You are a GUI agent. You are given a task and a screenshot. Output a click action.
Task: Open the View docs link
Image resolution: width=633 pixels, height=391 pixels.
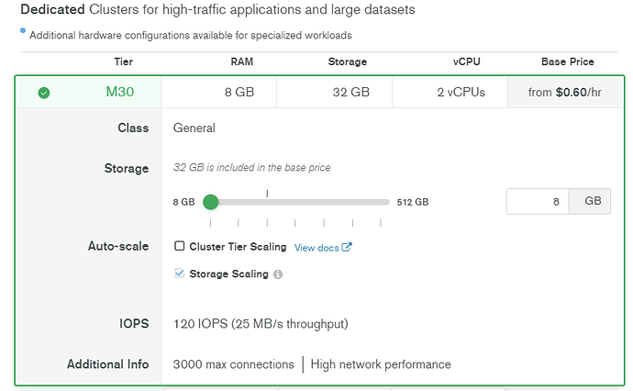coord(316,247)
